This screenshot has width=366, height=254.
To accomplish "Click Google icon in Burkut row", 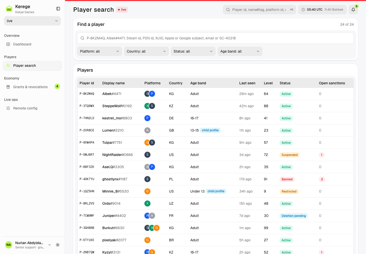I will [x=157, y=228].
